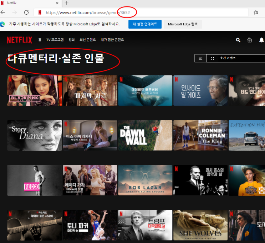Image resolution: width=265 pixels, height=243 pixels.
Task: Click the Netflix logo
Action: pos(19,40)
